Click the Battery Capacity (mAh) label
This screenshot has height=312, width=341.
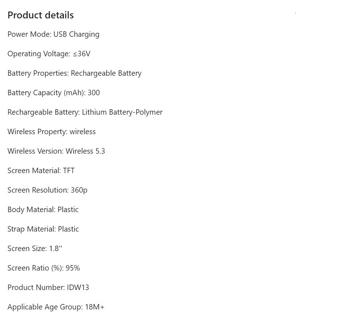[x=46, y=93]
